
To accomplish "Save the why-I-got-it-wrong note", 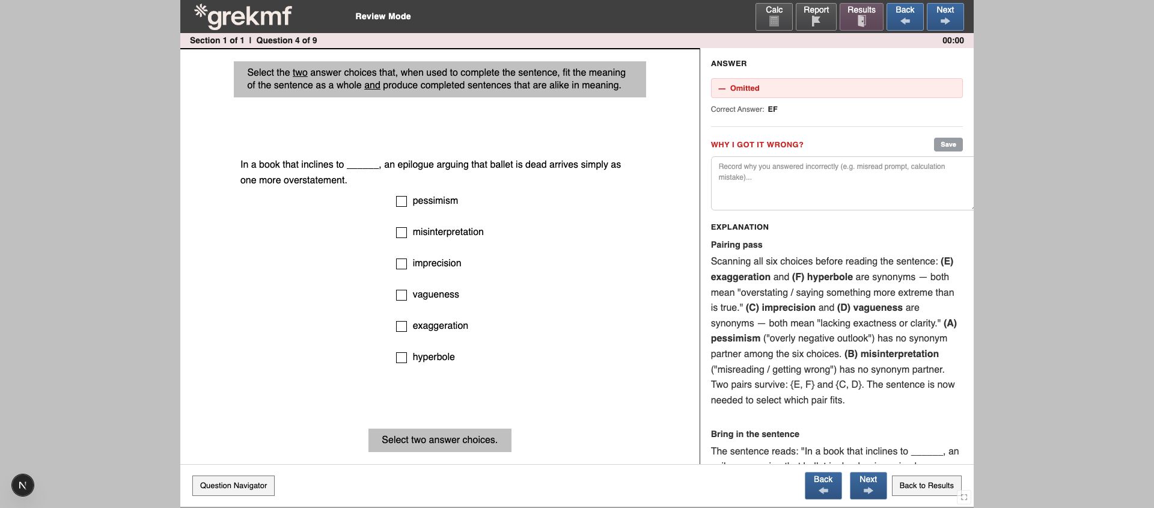I will 948,144.
